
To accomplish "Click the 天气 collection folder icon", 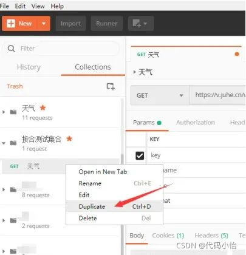I will tap(13, 112).
